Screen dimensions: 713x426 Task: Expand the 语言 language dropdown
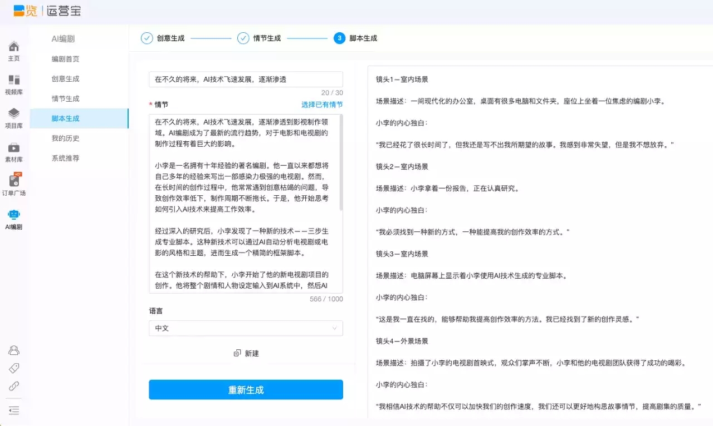pos(246,328)
